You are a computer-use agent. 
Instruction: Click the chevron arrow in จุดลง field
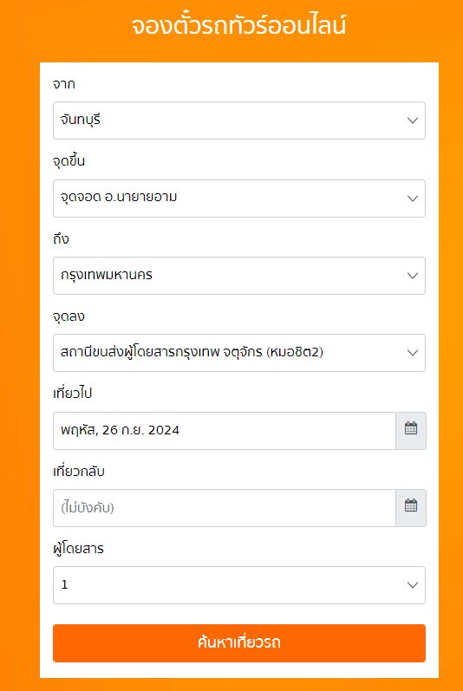[x=413, y=353]
